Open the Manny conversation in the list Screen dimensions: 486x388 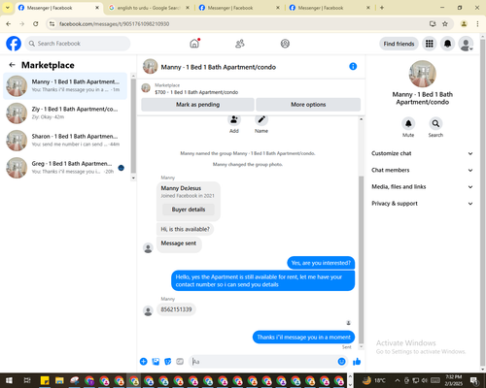pyautogui.click(x=65, y=85)
